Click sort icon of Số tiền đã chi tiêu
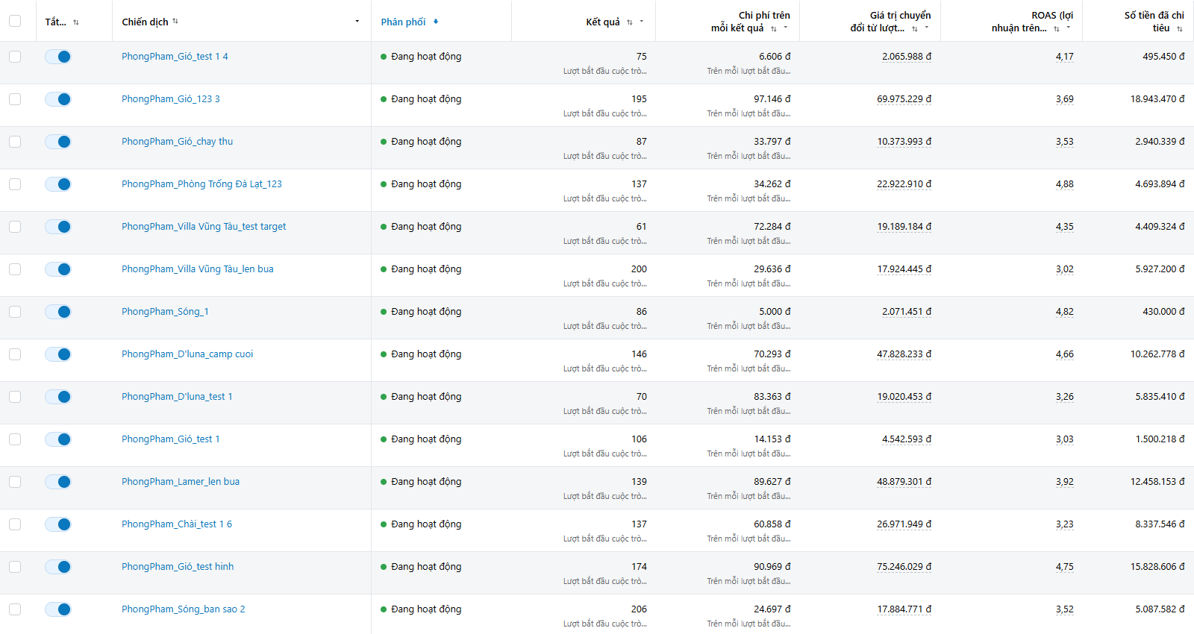The height and width of the screenshot is (634, 1194). tap(1180, 28)
